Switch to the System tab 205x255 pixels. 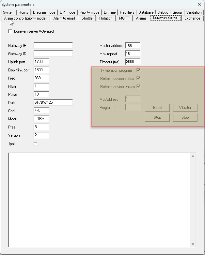point(8,12)
